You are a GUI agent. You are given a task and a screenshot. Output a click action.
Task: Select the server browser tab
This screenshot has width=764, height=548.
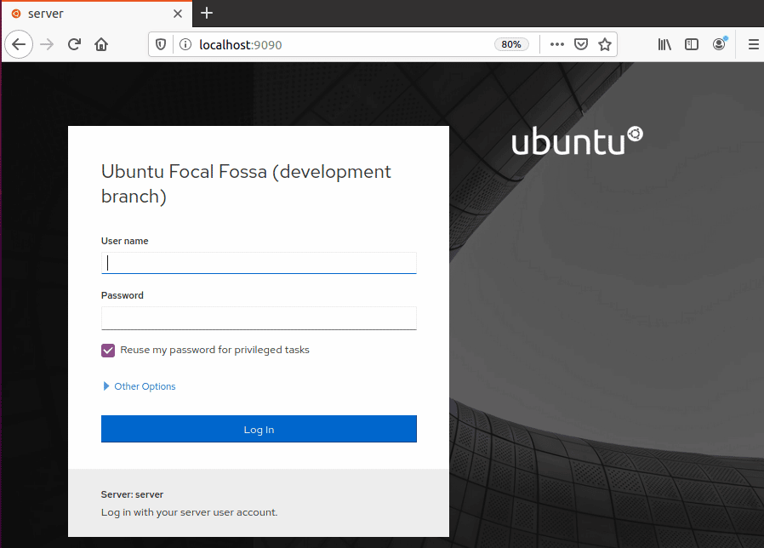point(96,14)
